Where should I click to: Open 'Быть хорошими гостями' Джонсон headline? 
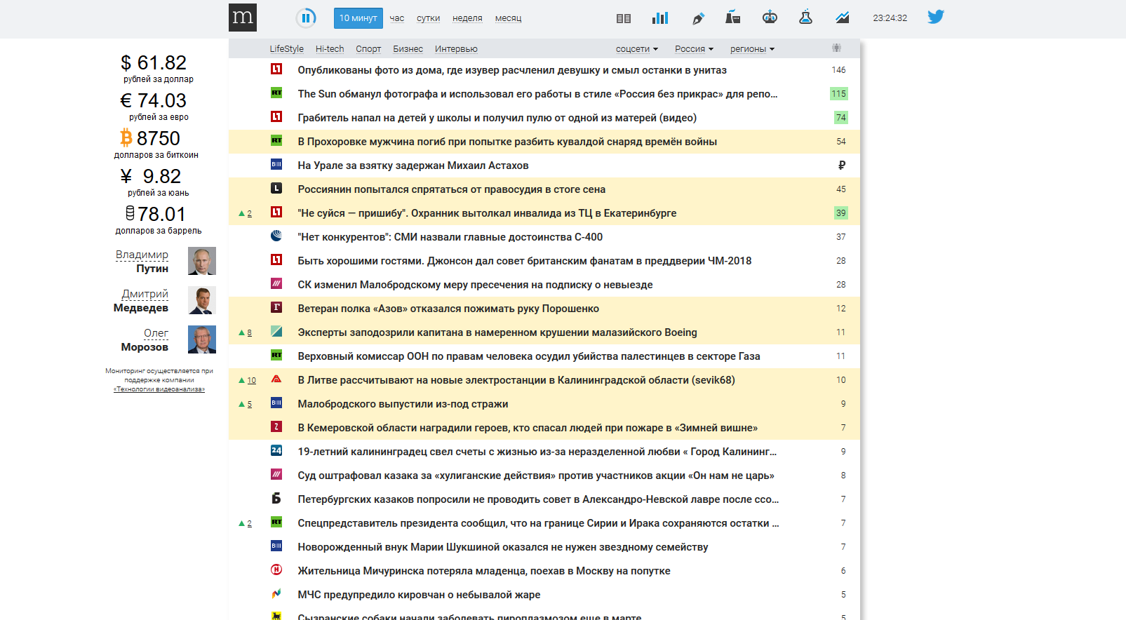(524, 261)
